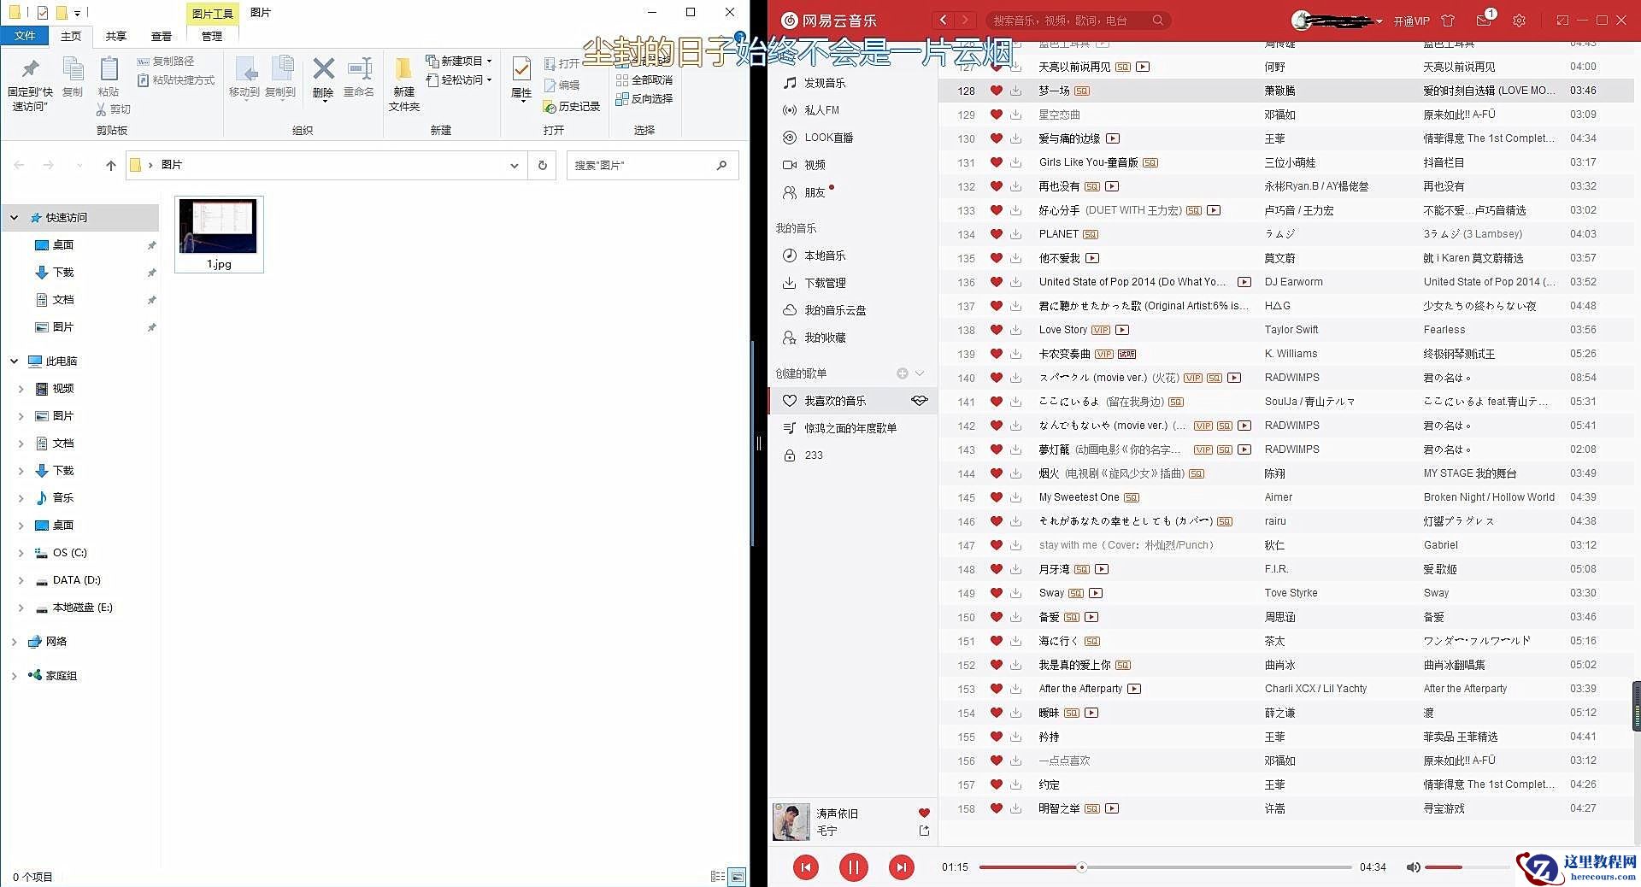Toggle the heart for 涛声依旧 in the player
Viewport: 1641px width, 887px height.
[923, 813]
